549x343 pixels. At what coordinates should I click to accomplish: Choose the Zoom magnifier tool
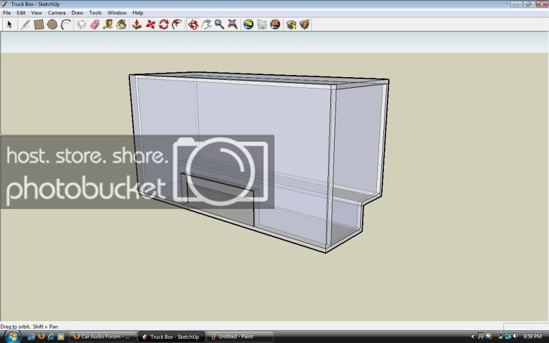click(x=219, y=25)
